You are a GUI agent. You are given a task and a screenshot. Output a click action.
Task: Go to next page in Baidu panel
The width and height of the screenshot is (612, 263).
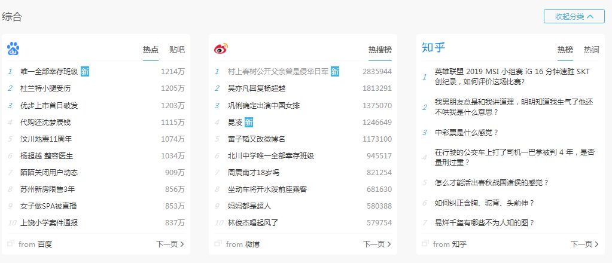(170, 244)
